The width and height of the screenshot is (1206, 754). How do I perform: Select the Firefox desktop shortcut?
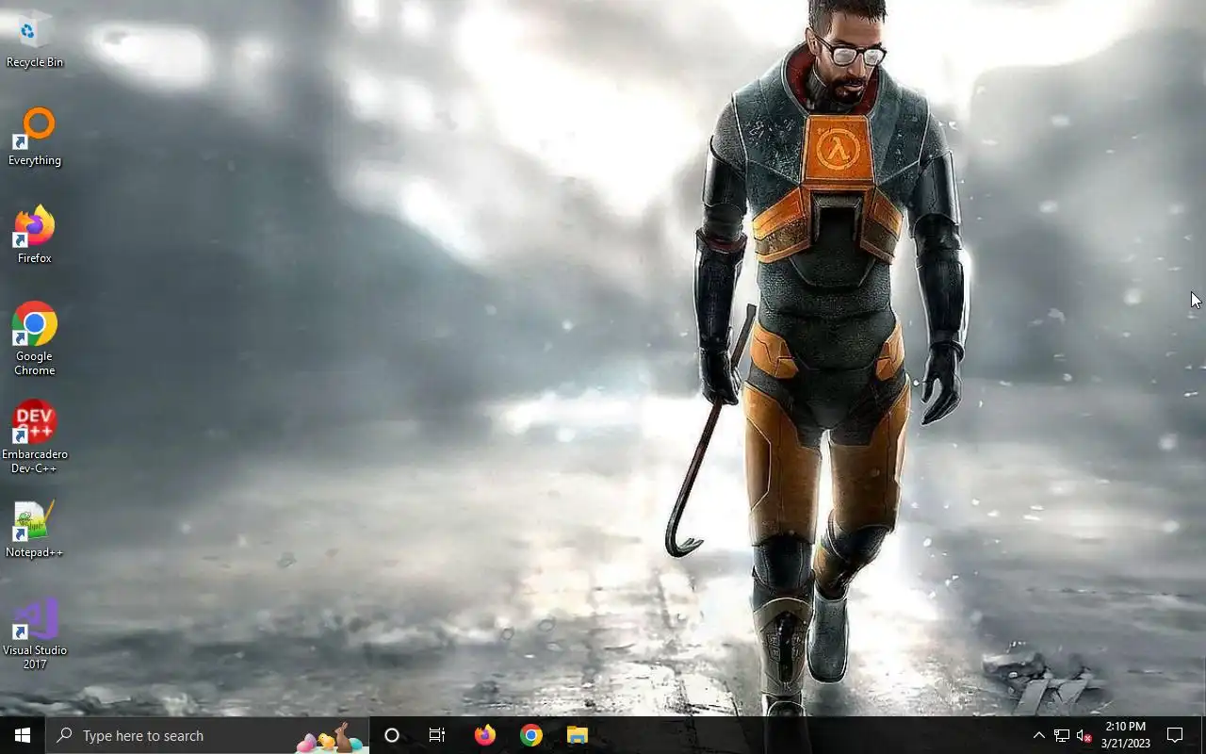[x=35, y=236]
